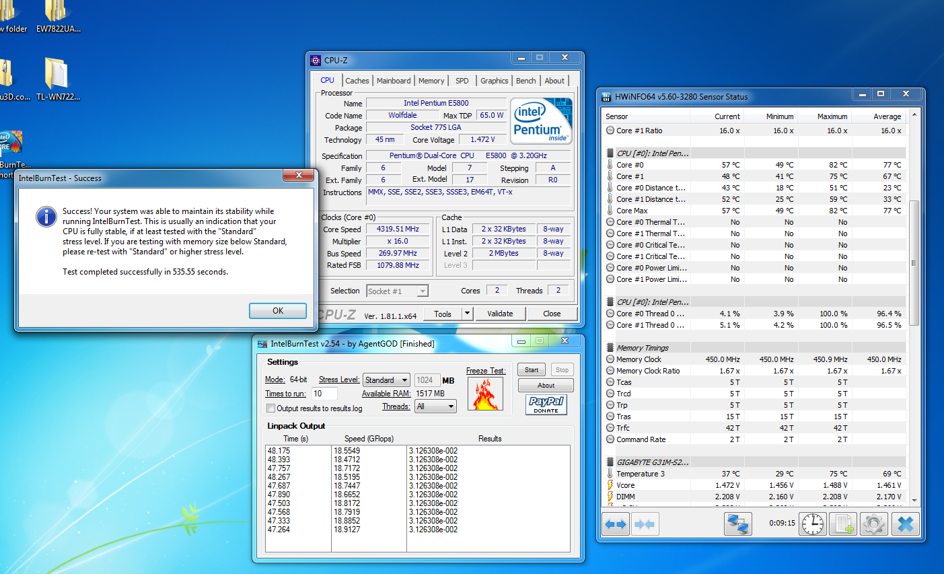Click the Vcore lightning icon in HWiNFO

coord(610,485)
